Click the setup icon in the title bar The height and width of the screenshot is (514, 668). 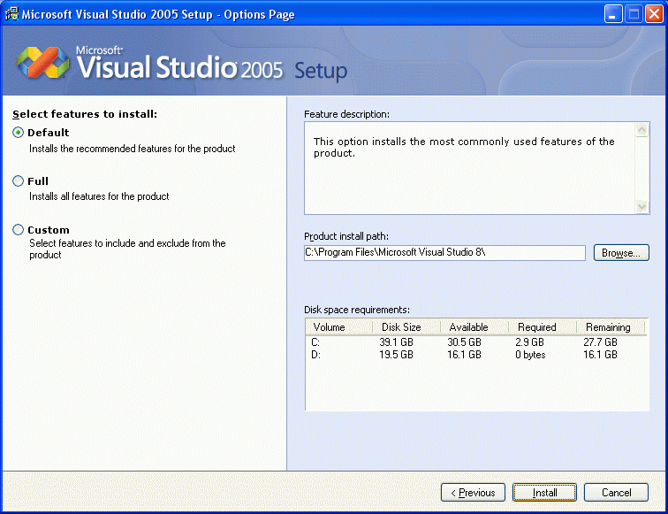pyautogui.click(x=11, y=14)
